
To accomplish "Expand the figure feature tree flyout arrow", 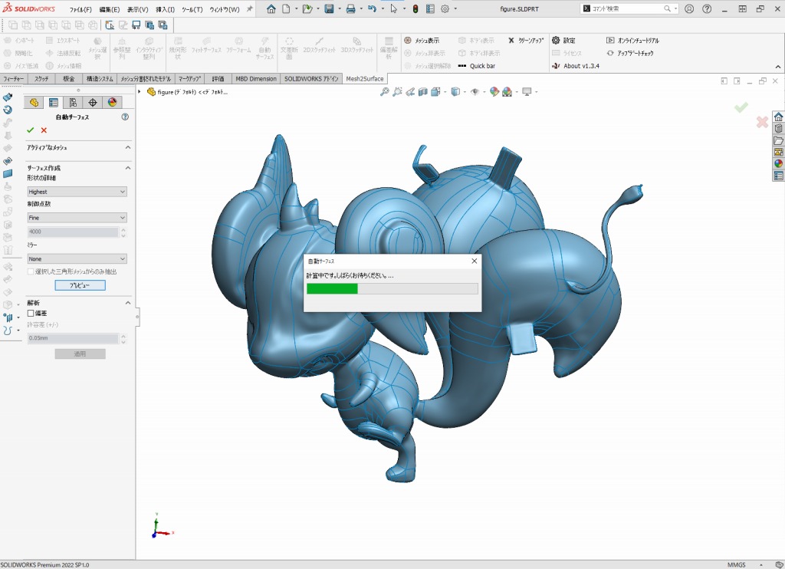I will pyautogui.click(x=140, y=92).
